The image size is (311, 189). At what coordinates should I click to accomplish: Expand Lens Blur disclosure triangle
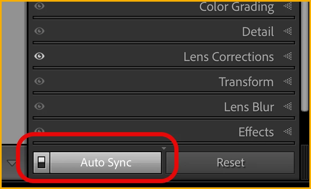(x=288, y=106)
